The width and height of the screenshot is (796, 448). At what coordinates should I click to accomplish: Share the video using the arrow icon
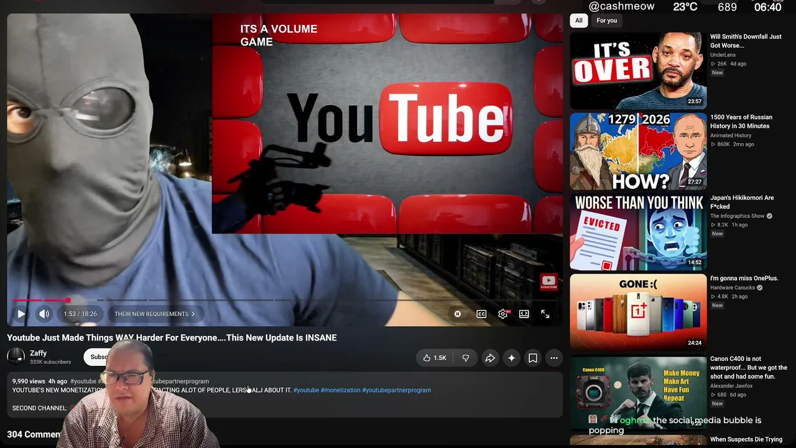coord(490,358)
